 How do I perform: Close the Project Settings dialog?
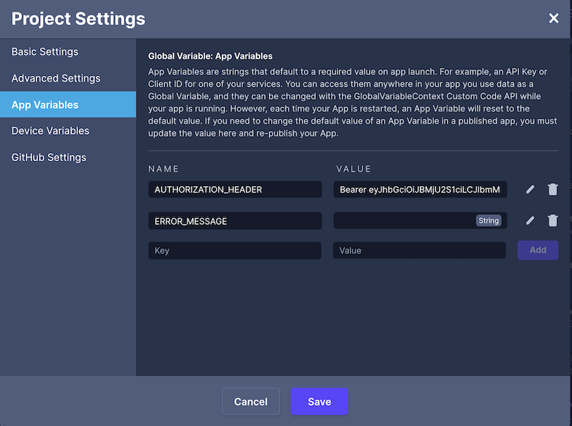[553, 19]
